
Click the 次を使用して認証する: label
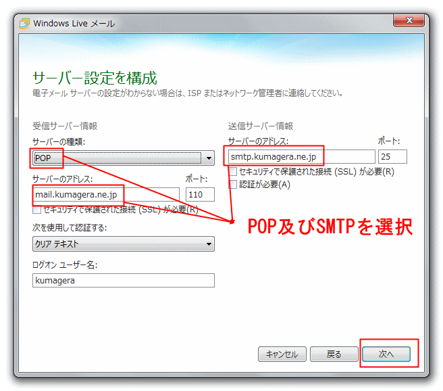(x=70, y=227)
